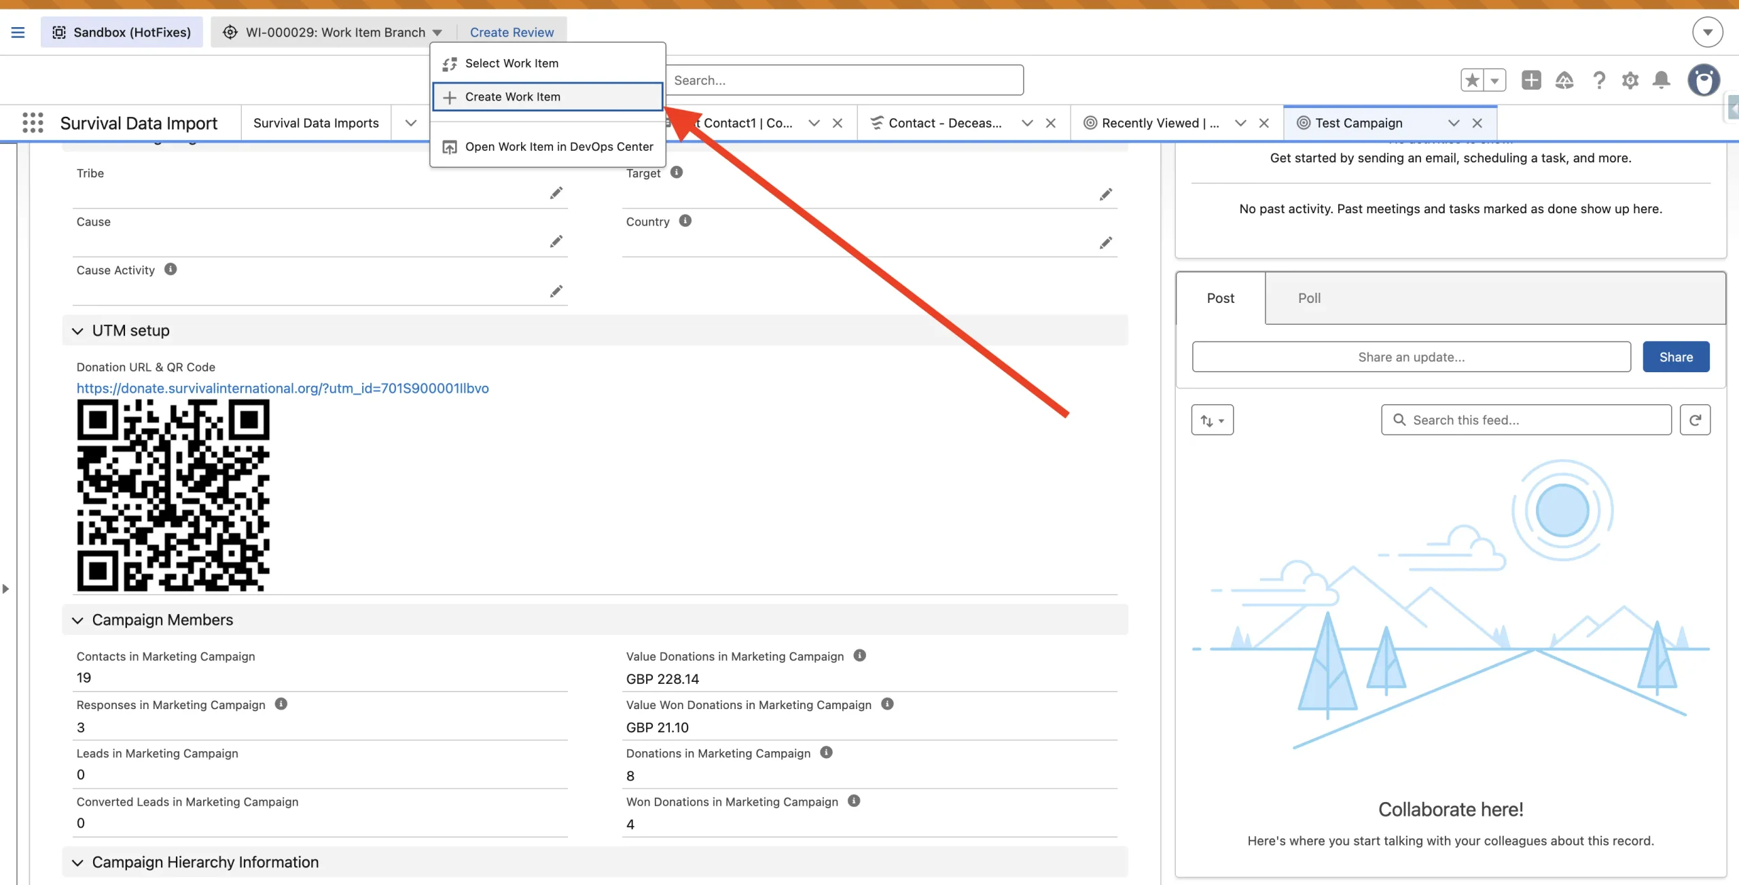Click the global Search field
This screenshot has height=885, width=1739.
(844, 80)
